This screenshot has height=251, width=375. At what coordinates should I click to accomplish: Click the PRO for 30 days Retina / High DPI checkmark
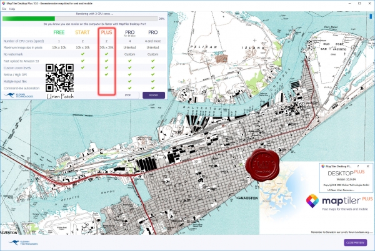[129, 74]
